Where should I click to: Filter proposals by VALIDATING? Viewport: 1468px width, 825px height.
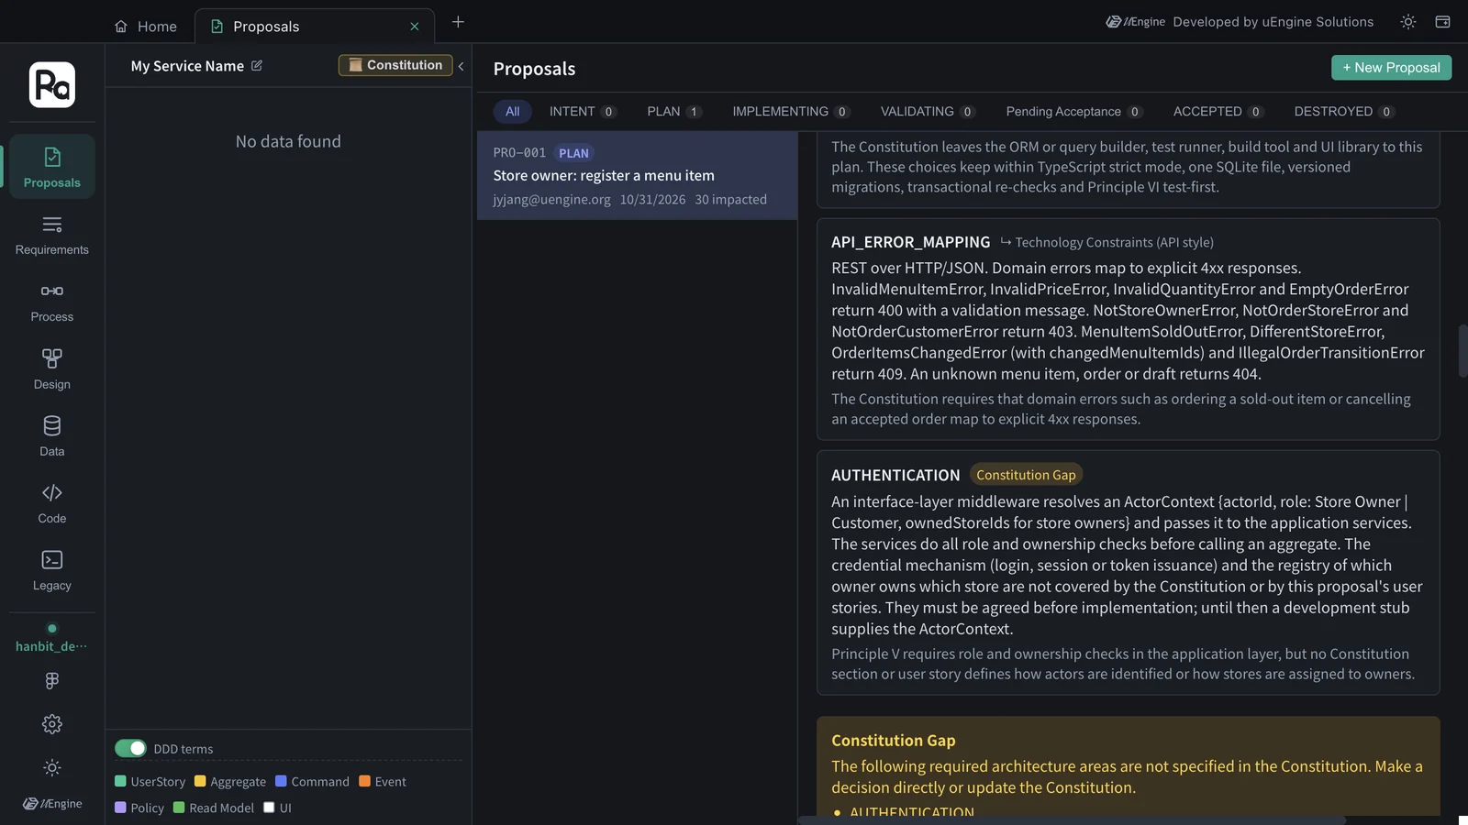928,112
